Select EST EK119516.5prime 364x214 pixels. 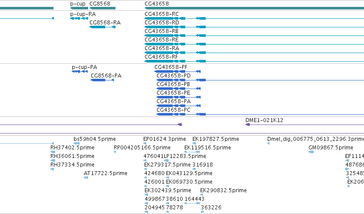207,148
